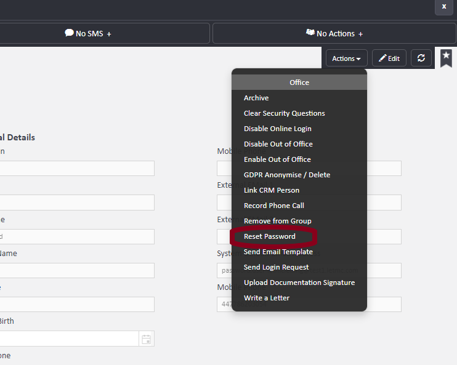The image size is (457, 365).
Task: Click the date of birth input field
Action: (68, 339)
